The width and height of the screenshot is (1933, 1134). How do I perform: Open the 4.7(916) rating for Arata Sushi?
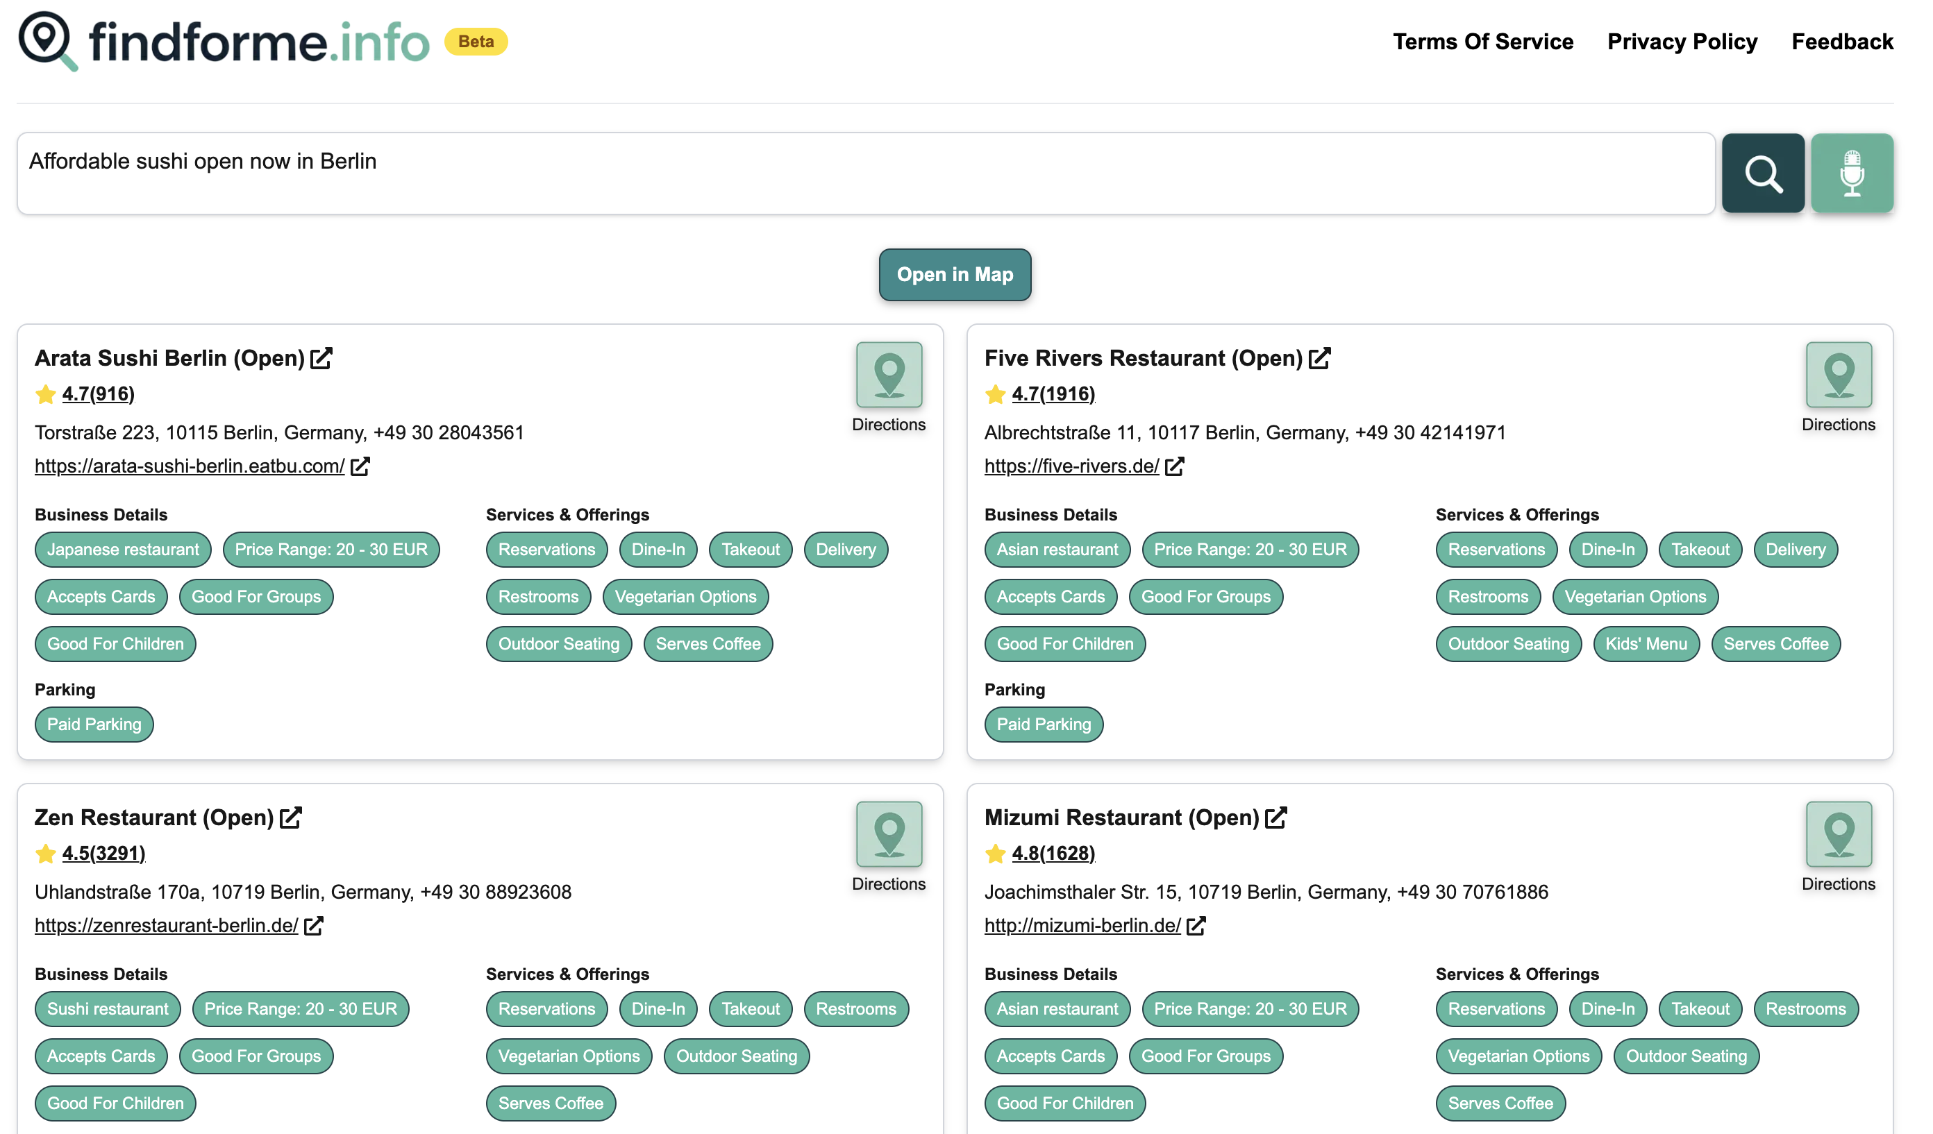98,394
